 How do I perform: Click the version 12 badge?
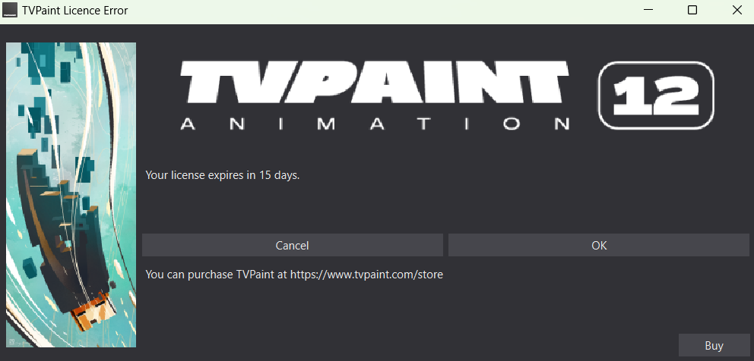click(656, 95)
